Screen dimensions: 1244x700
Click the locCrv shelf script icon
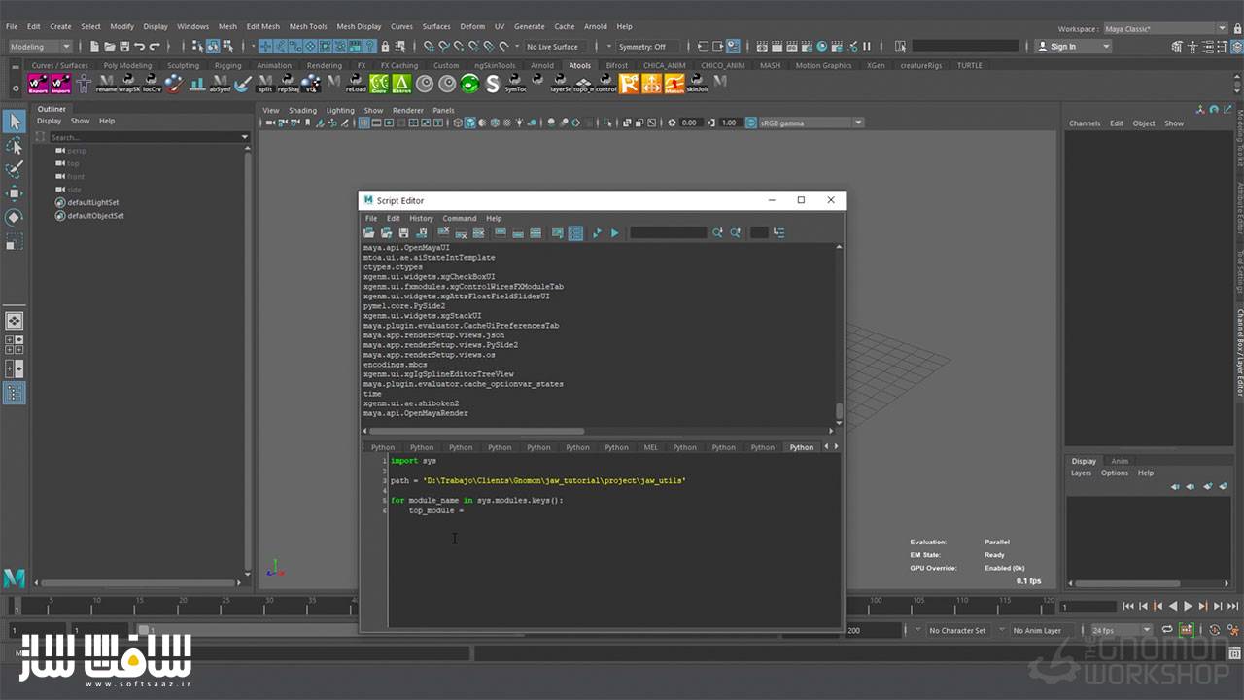[x=152, y=84]
